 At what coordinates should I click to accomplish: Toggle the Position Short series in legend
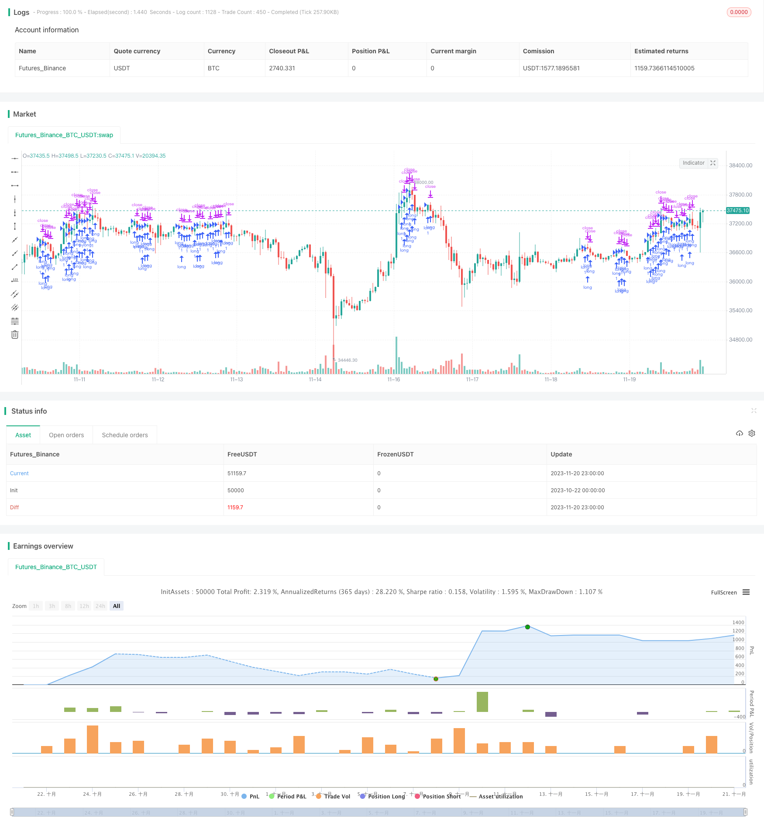pos(438,796)
